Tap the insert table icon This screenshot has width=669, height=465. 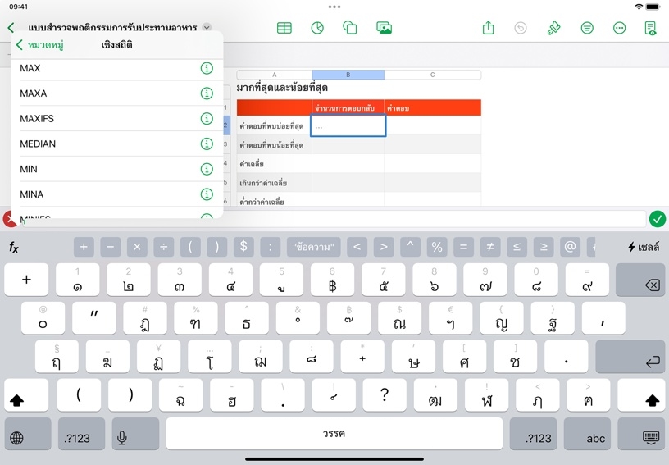click(284, 28)
